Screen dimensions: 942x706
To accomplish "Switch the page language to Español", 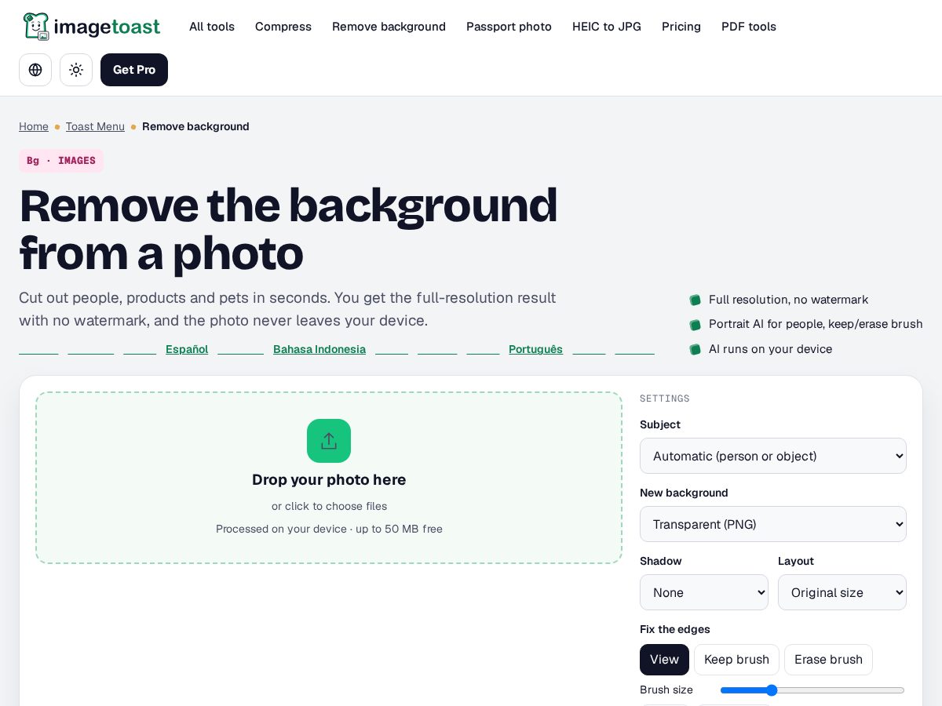I will point(187,349).
